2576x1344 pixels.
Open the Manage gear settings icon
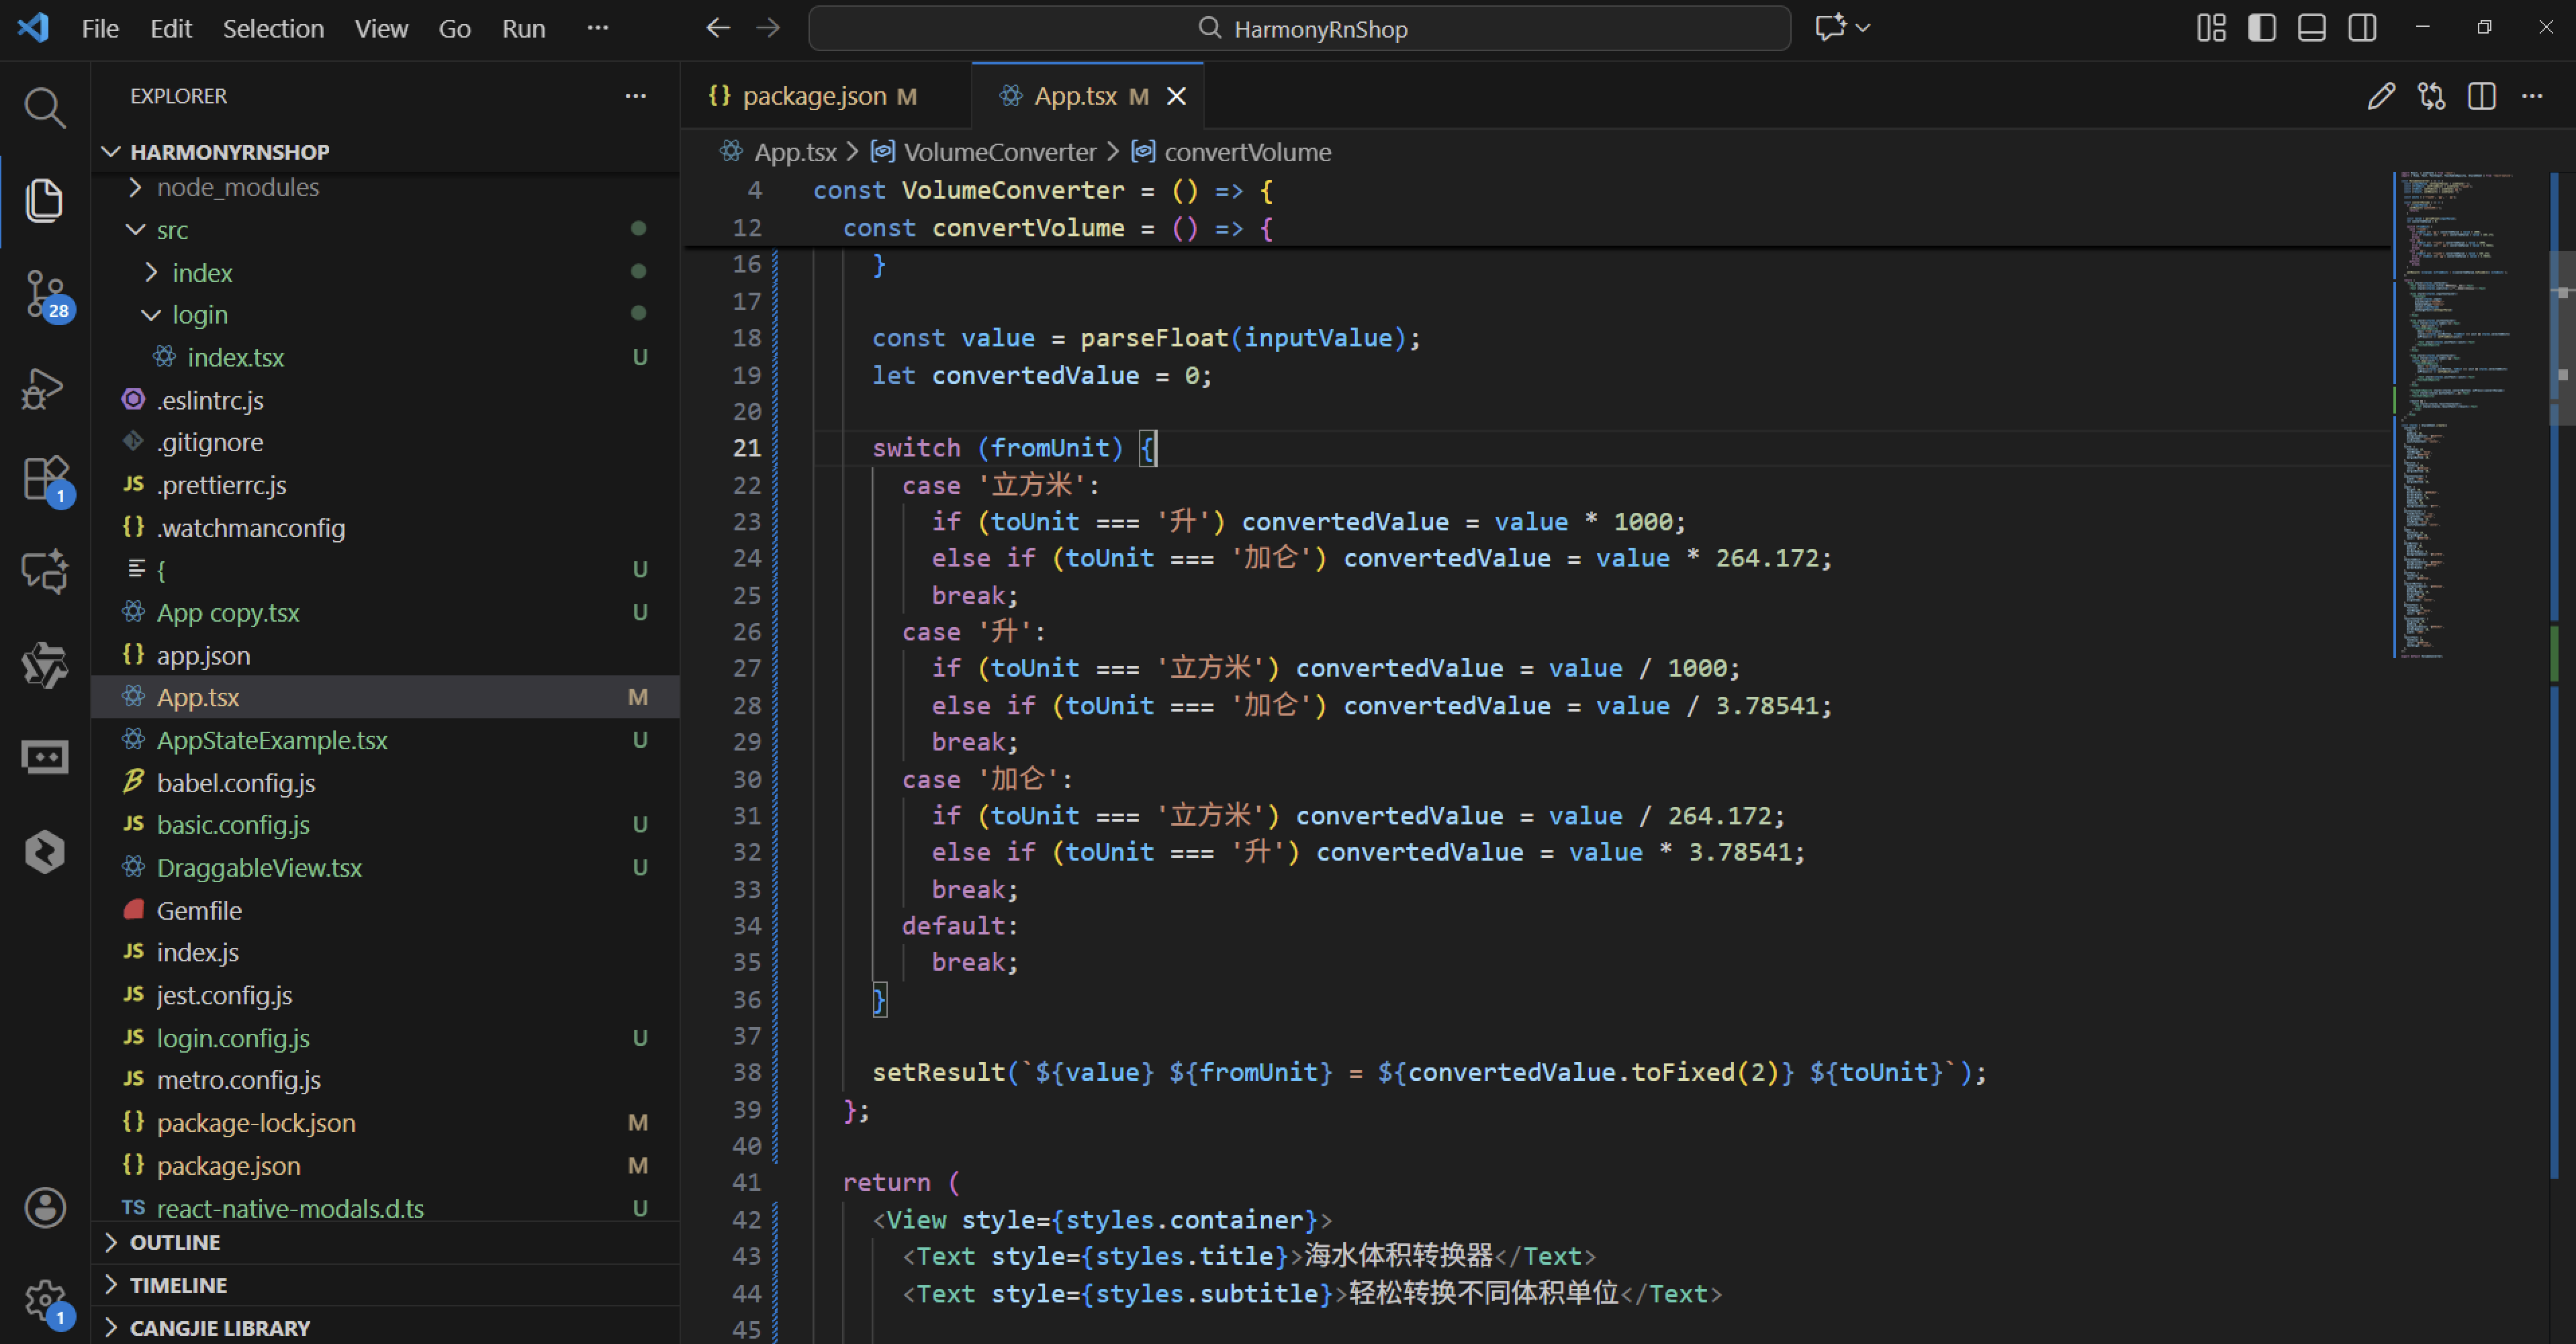[44, 1299]
